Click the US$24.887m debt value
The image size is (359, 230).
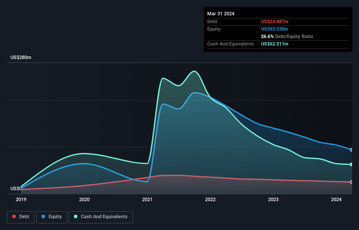(x=275, y=21)
